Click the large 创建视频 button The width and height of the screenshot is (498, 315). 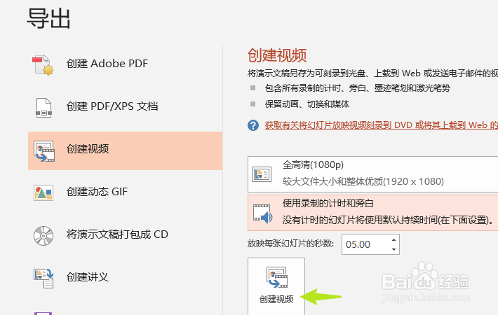pos(276,286)
